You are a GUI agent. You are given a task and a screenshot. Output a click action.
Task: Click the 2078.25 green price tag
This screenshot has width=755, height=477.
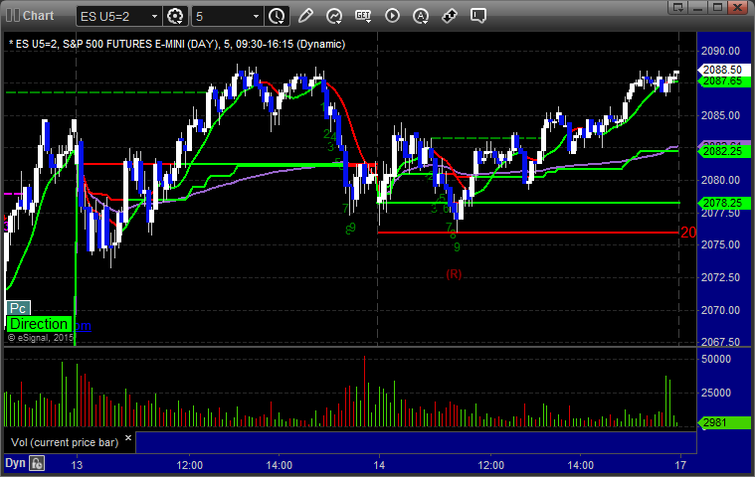click(x=723, y=203)
